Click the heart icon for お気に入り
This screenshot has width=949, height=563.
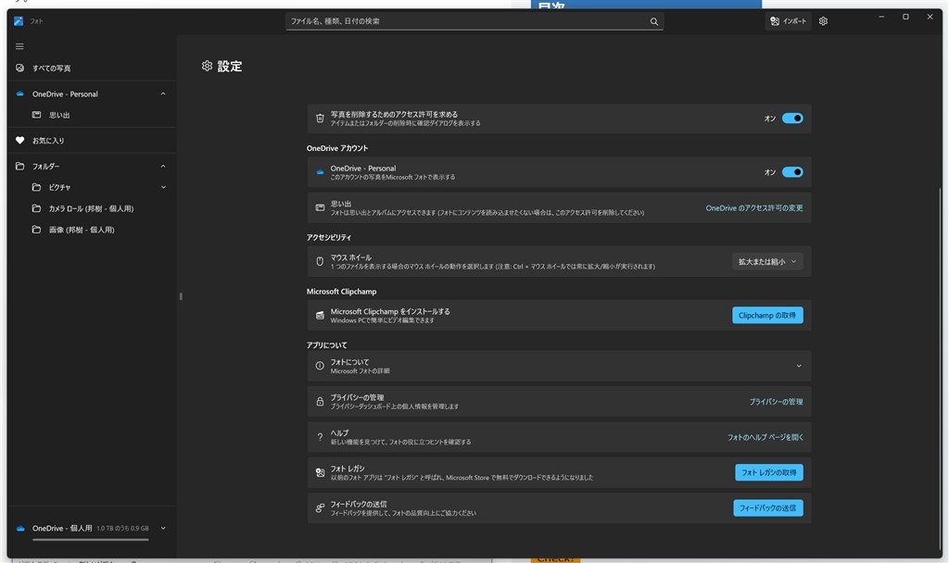[20, 141]
